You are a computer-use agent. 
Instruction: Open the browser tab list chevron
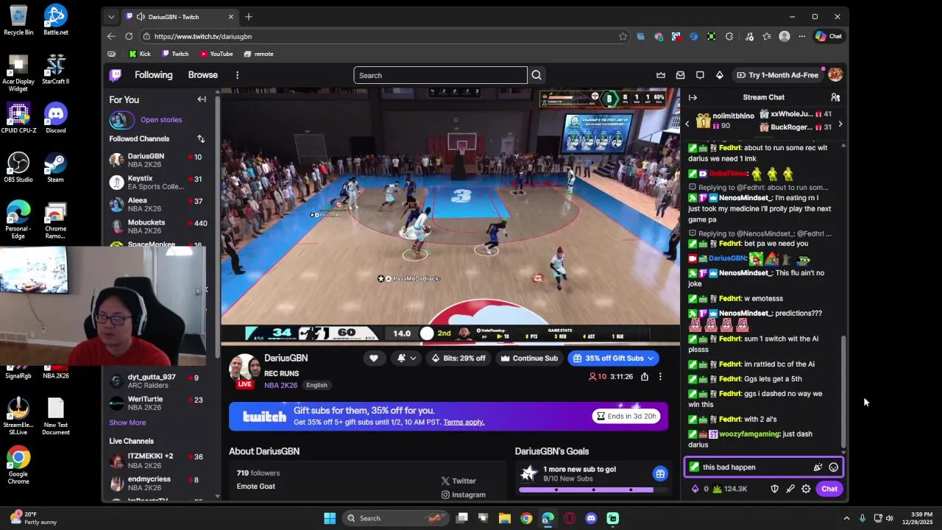111,16
